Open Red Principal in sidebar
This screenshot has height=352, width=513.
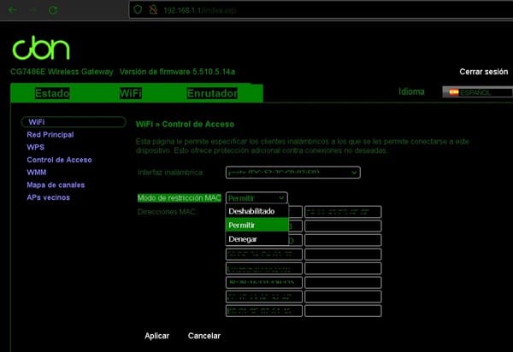point(50,135)
